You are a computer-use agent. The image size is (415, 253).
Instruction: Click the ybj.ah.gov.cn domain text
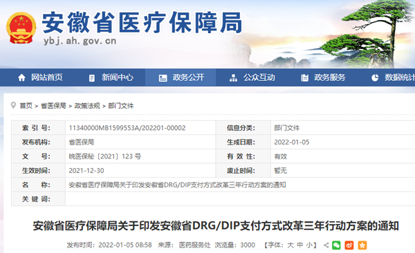click(80, 41)
